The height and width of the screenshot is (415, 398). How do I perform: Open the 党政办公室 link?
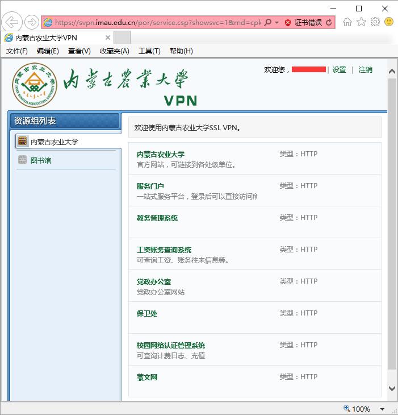pyautogui.click(x=153, y=281)
